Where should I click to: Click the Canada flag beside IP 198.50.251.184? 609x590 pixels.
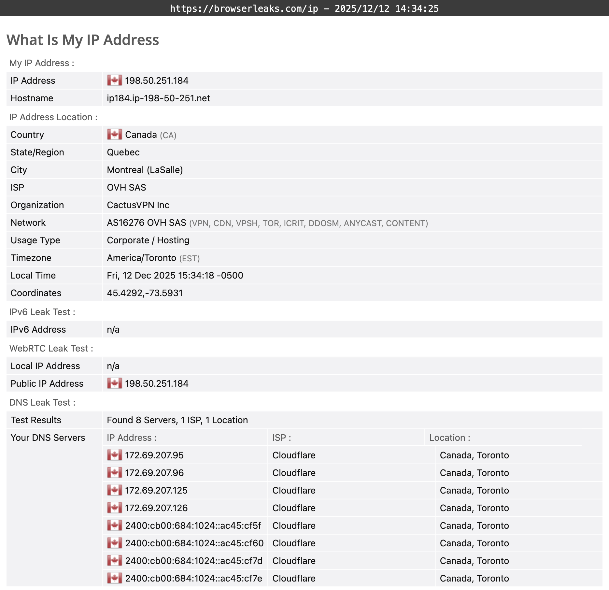114,80
